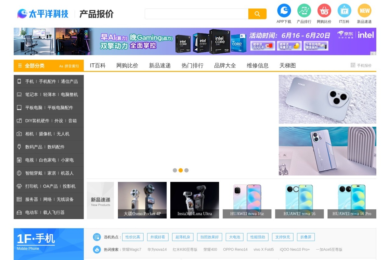The image size is (390, 260).
Task: Click the 无人机 category link
Action: [x=63, y=134]
